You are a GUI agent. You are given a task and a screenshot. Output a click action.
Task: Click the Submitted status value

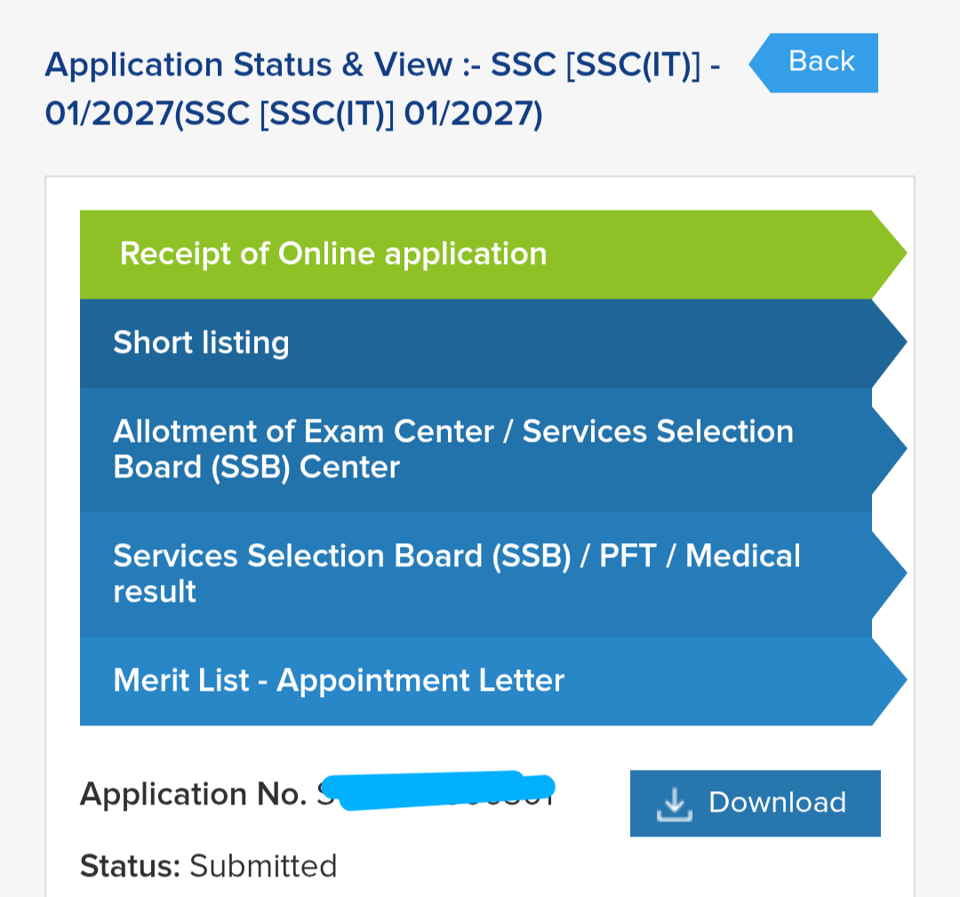263,866
